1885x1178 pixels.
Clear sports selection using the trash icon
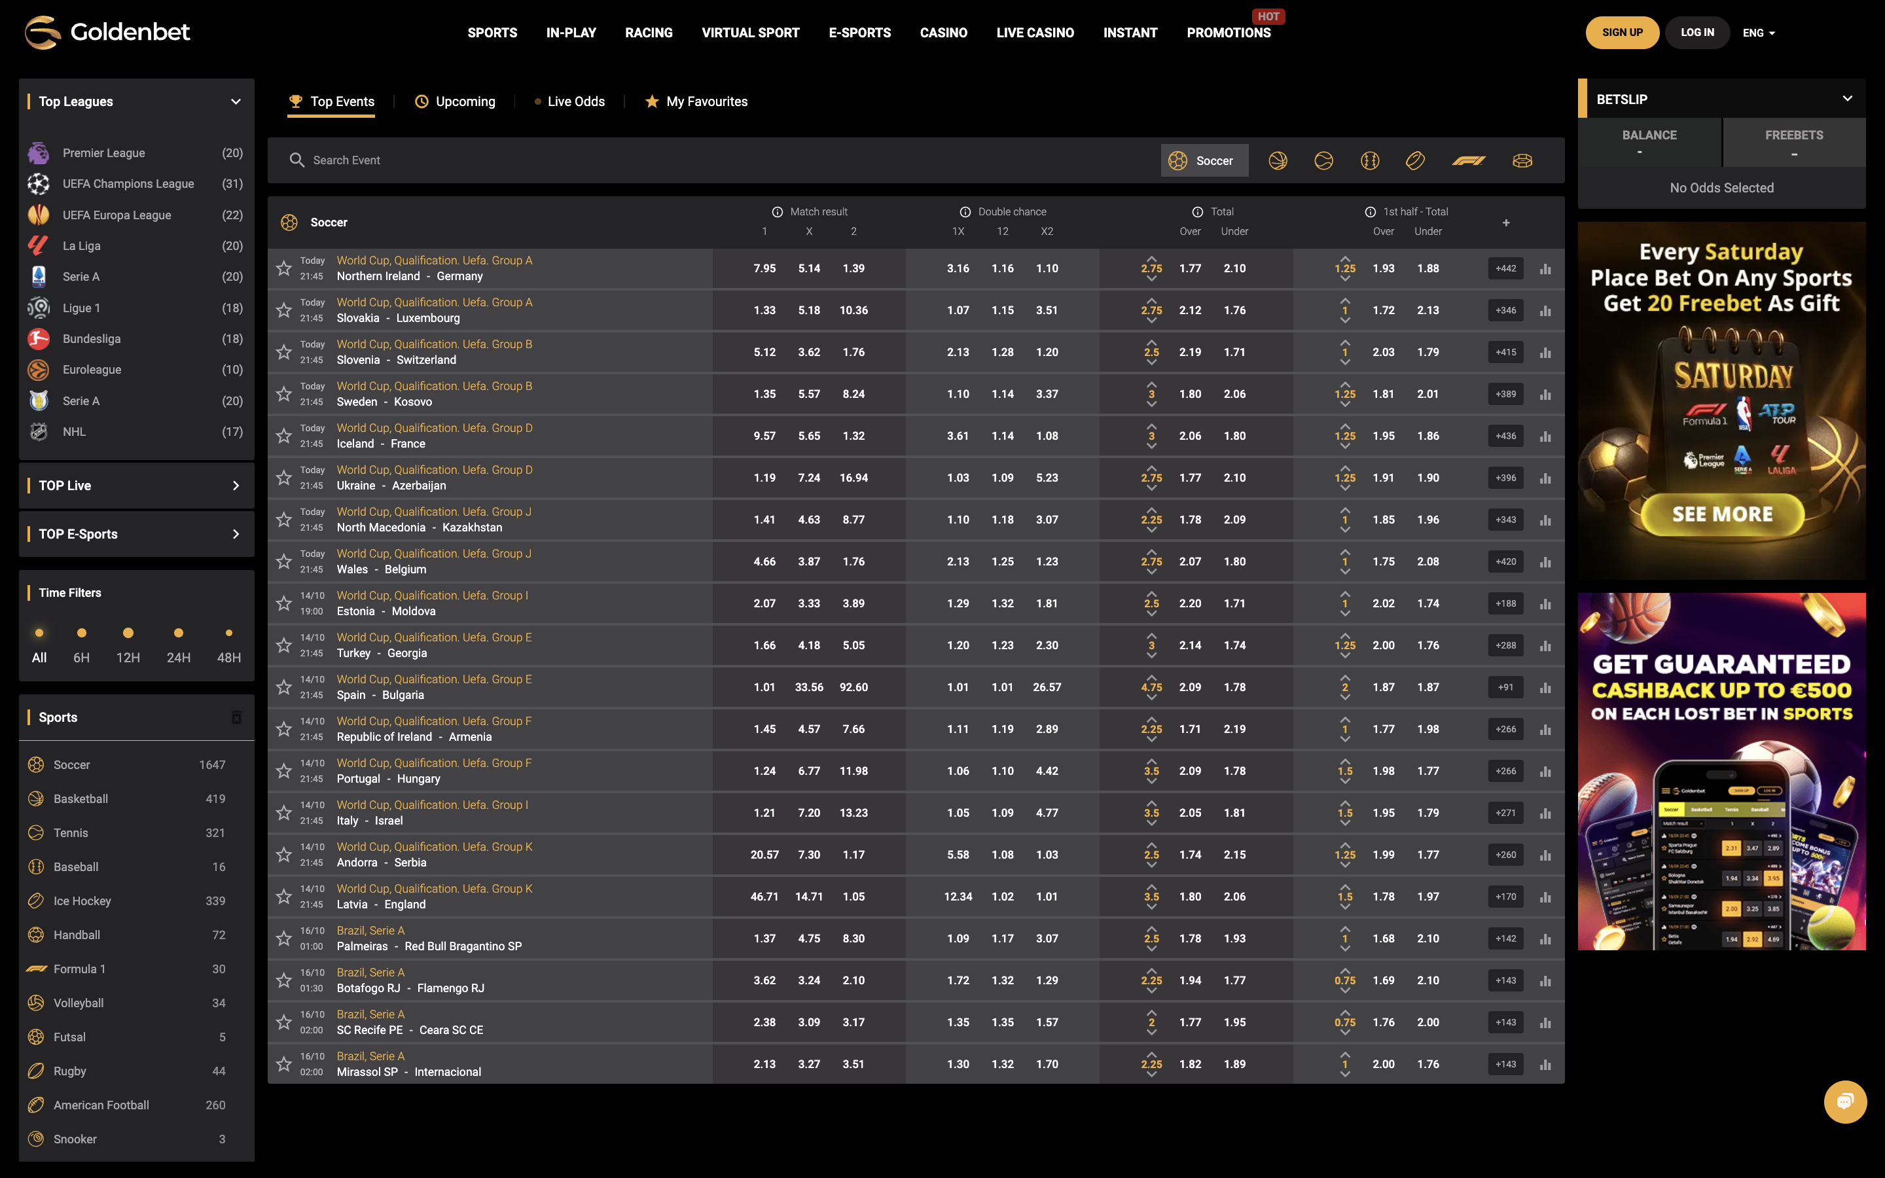(238, 717)
